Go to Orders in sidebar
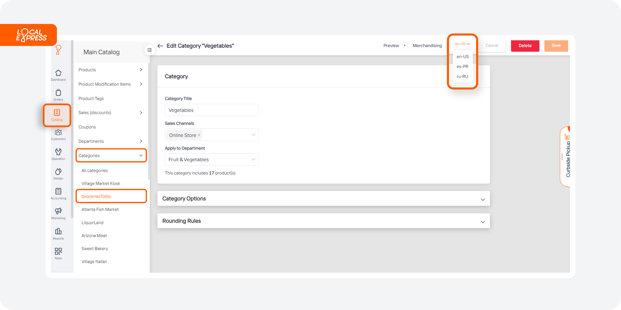This screenshot has height=310, width=621. 58,95
